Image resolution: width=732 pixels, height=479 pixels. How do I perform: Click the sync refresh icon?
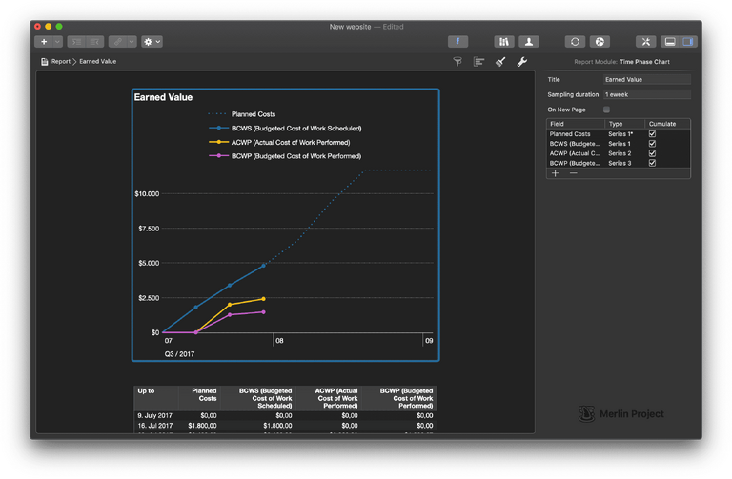575,42
